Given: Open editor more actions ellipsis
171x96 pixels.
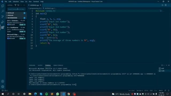Looking at the screenshot, I should pos(169,5).
